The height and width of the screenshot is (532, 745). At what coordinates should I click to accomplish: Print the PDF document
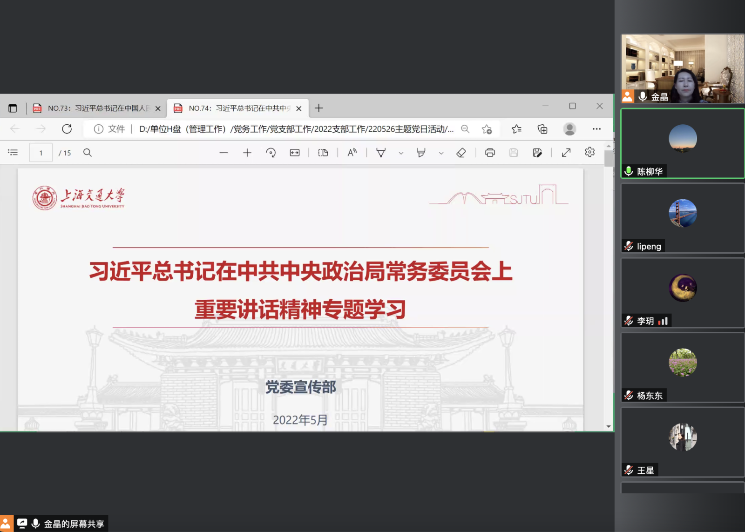[x=490, y=153]
